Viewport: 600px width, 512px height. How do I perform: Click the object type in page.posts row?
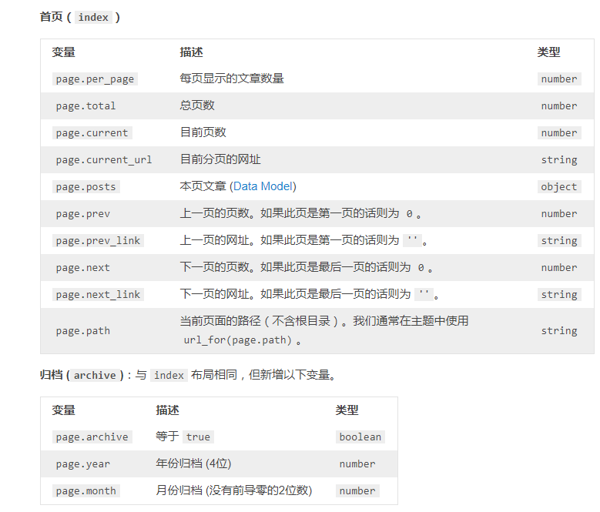point(559,186)
